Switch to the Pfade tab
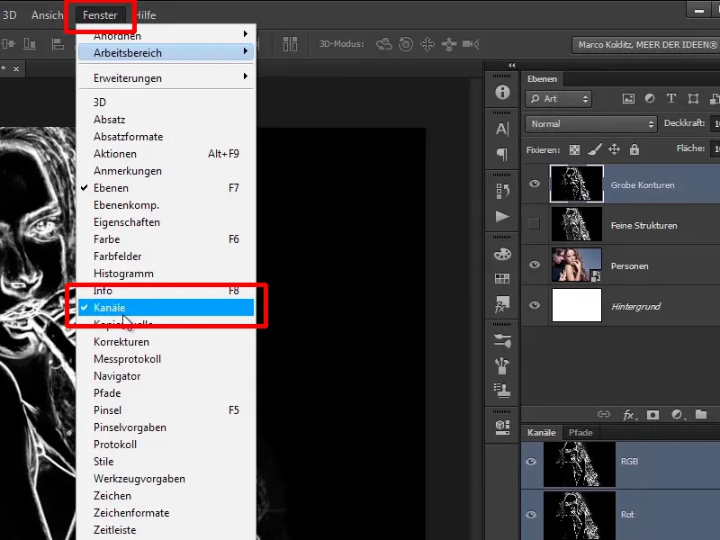The image size is (720, 540). pos(580,433)
